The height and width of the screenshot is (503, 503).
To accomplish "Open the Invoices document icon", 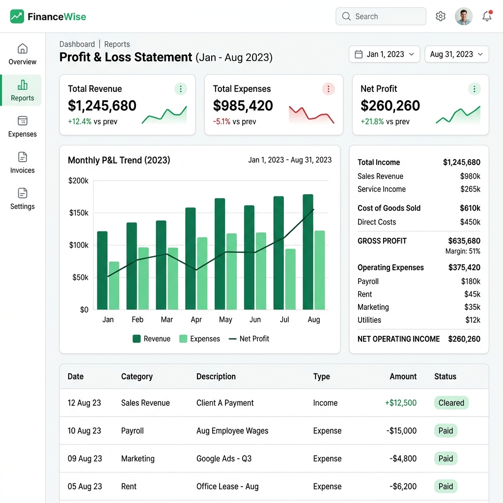I will (x=23, y=157).
